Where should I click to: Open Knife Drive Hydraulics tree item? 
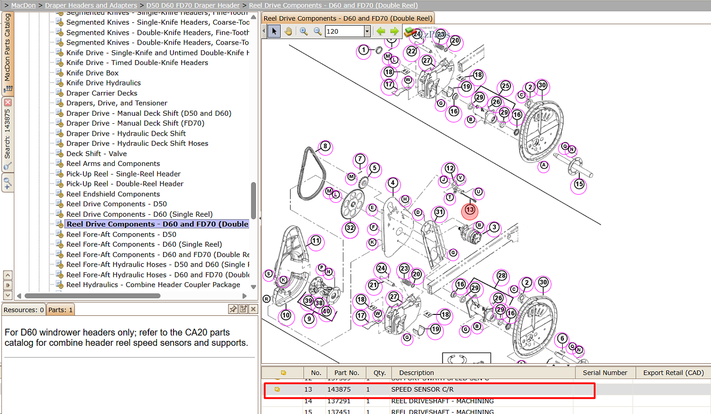[x=103, y=83]
